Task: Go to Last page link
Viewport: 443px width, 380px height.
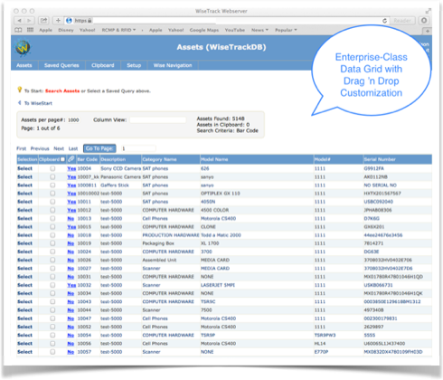Action: 73,148
